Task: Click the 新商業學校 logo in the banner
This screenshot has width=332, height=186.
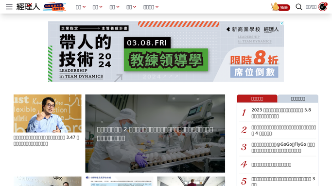Action: (243, 30)
